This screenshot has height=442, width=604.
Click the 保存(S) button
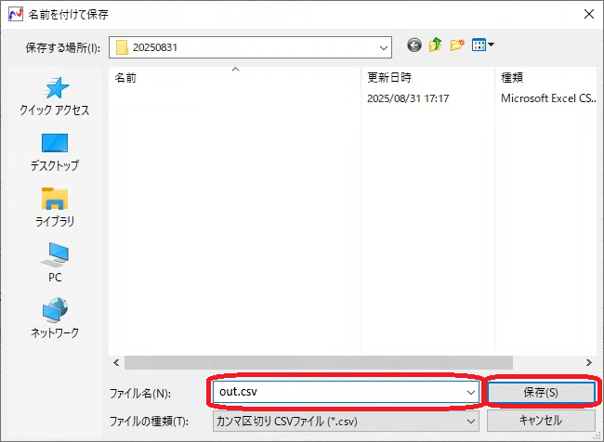(541, 393)
